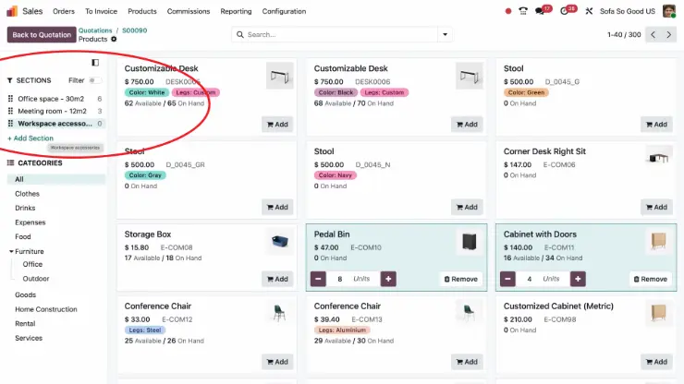
Task: Open the Odoo Sales app home icon
Action: point(13,11)
